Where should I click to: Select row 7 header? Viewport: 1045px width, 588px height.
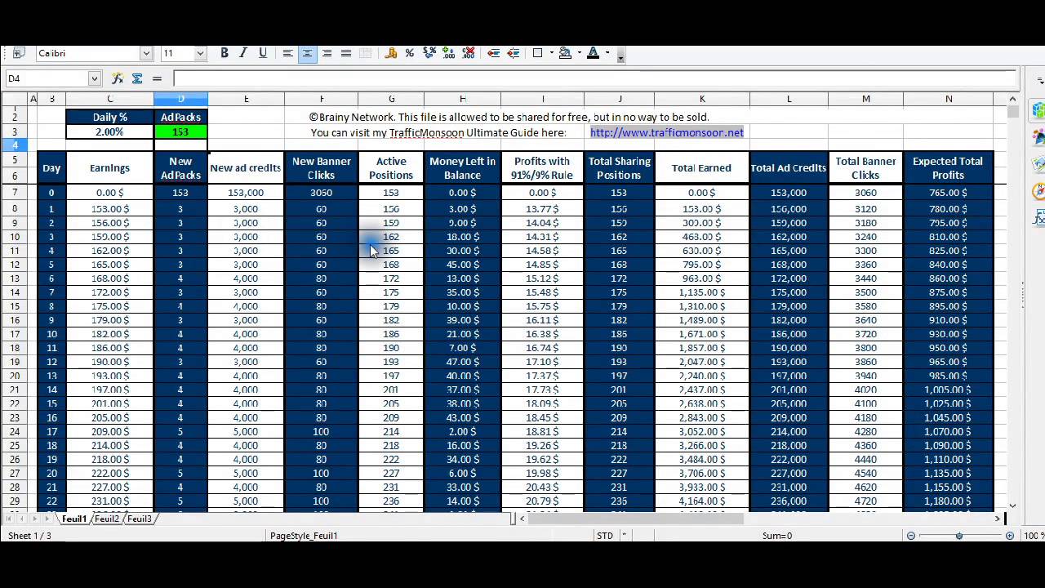pyautogui.click(x=15, y=193)
